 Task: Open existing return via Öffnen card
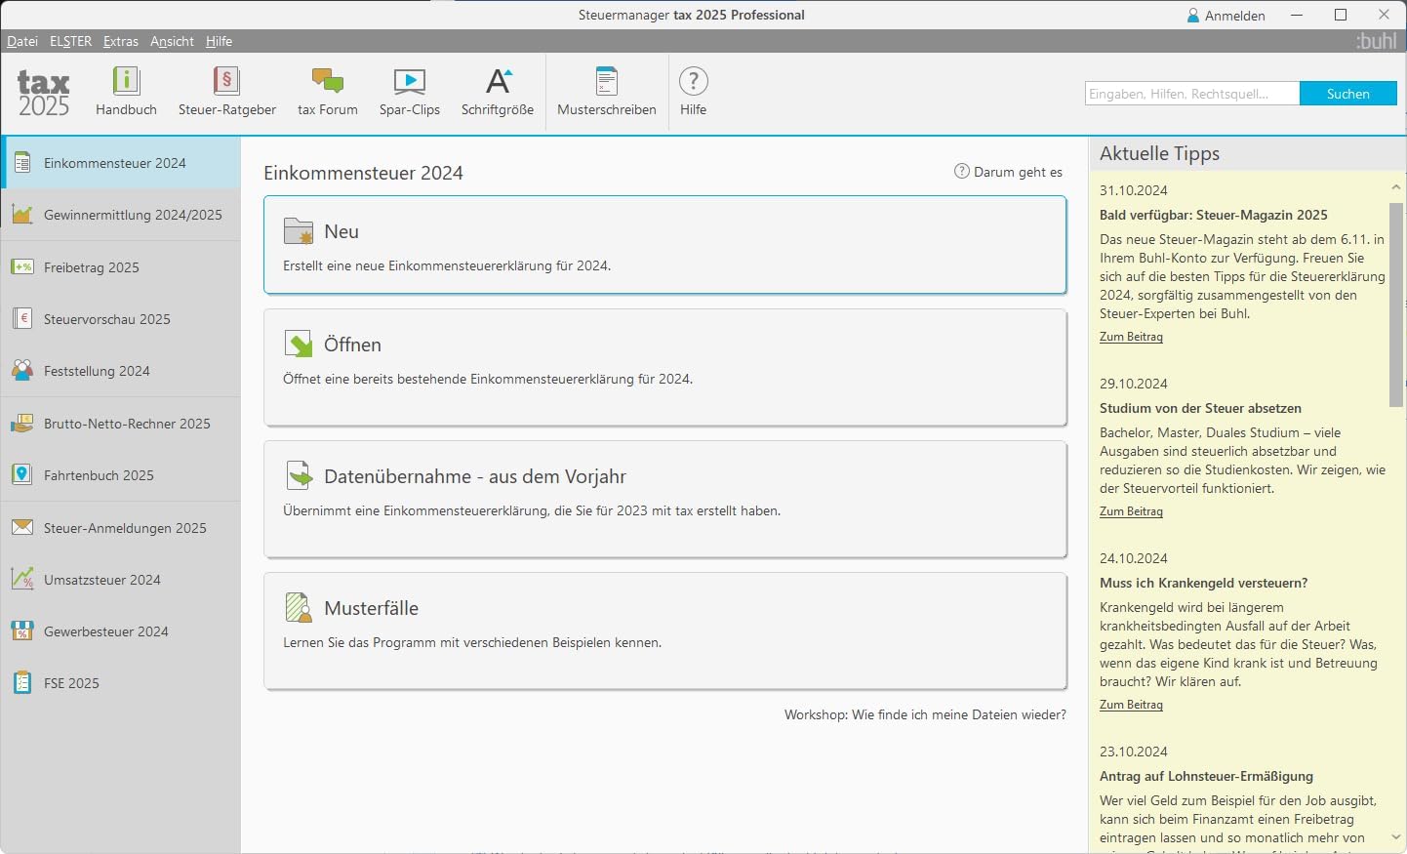click(665, 368)
